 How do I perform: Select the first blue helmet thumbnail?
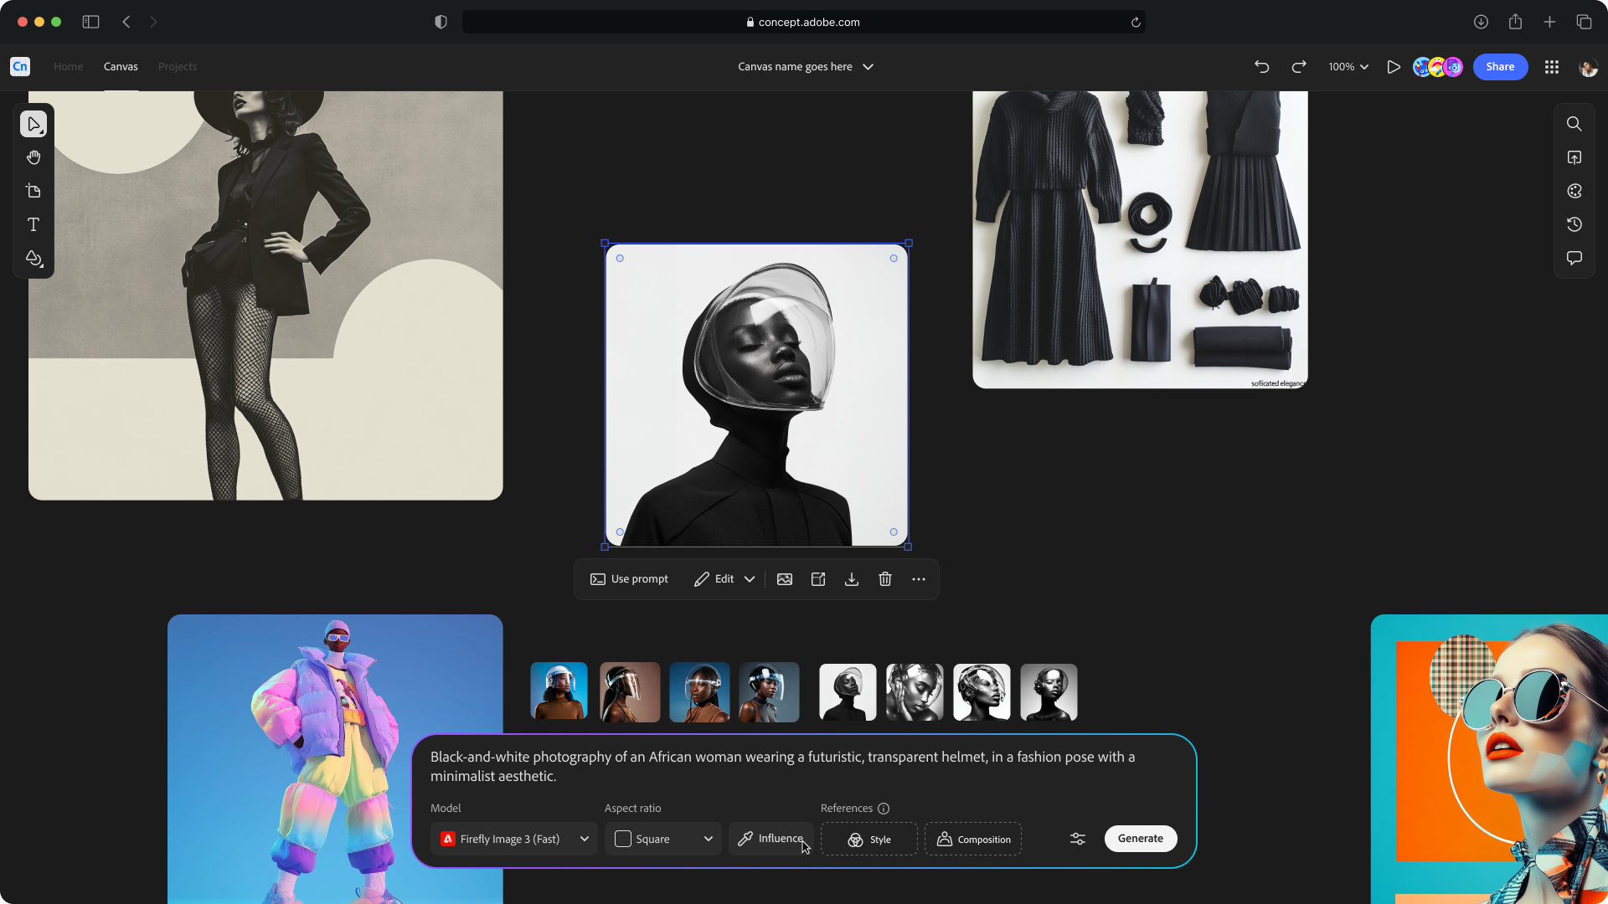point(559,691)
